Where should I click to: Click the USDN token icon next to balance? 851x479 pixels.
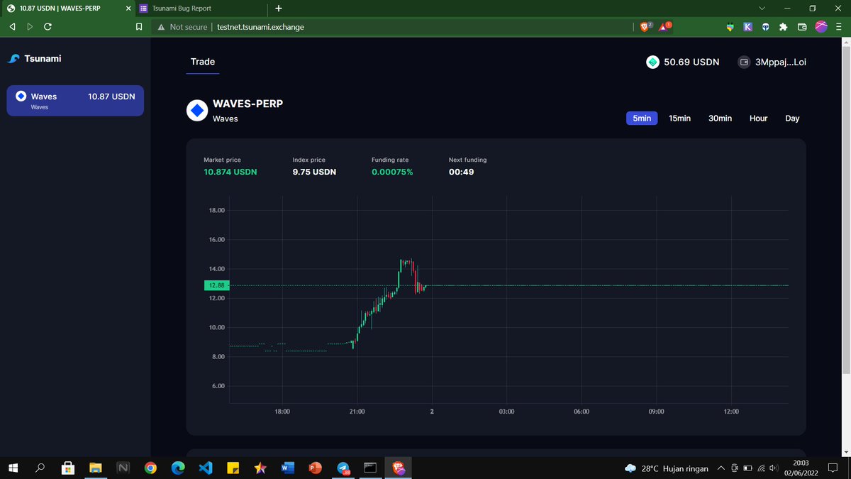652,62
